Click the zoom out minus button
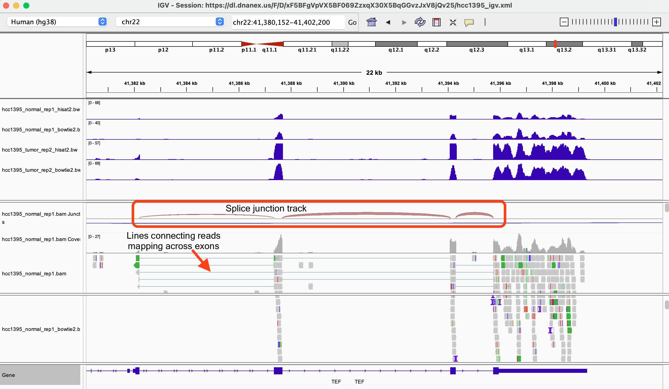This screenshot has height=389, width=669. point(564,22)
